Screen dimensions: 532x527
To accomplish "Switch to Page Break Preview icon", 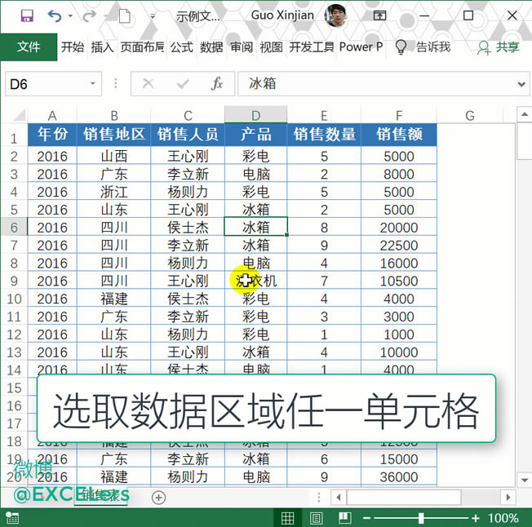I will click(345, 518).
